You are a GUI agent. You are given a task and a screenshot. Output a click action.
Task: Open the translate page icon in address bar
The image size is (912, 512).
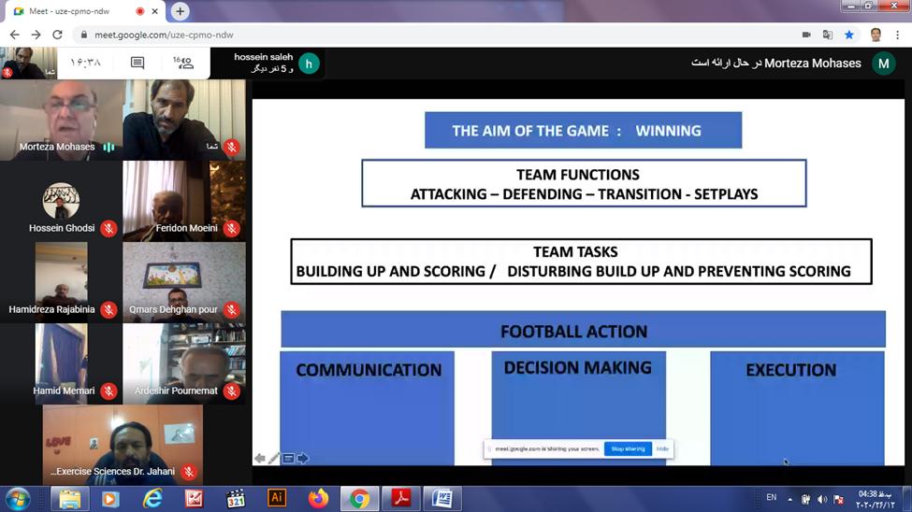tap(828, 35)
